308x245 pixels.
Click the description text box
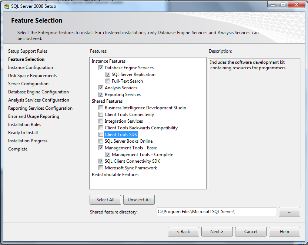coord(254,124)
